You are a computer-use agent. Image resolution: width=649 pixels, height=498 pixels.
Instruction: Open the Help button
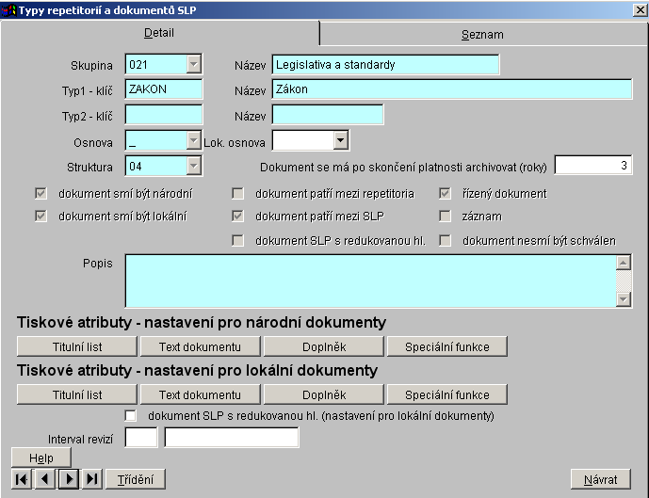[41, 458]
